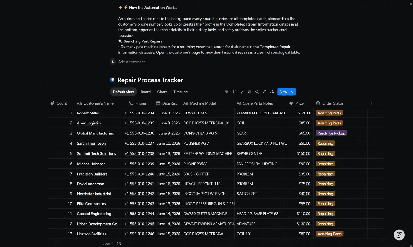
Task: Open the Urban Development Co. record
Action: coord(97,224)
